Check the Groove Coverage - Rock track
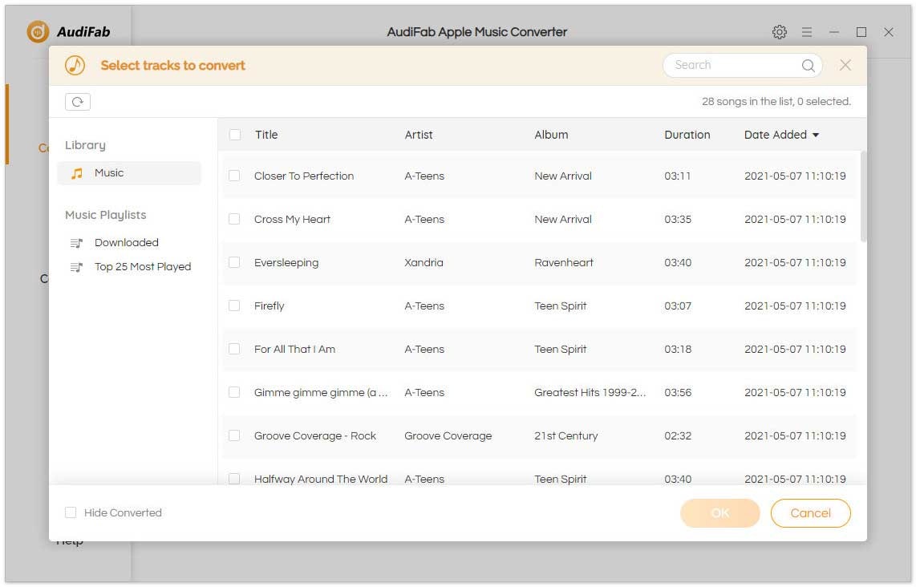Viewport: 916px width, 587px height. 234,435
